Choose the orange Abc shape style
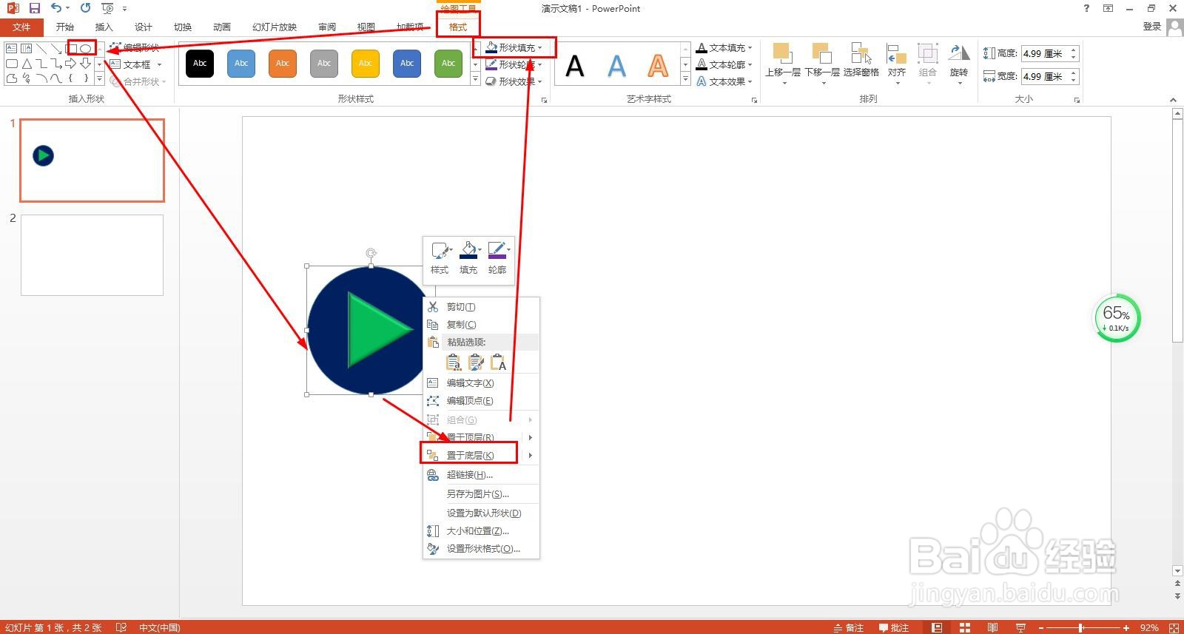Viewport: 1184px width, 634px height. click(283, 64)
